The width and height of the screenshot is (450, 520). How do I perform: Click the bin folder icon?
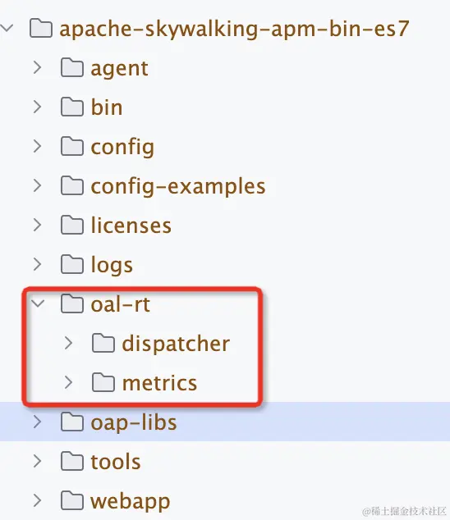[x=72, y=107]
